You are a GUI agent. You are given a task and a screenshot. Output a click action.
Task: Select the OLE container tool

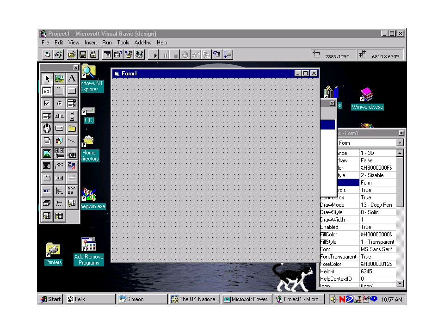click(x=72, y=153)
